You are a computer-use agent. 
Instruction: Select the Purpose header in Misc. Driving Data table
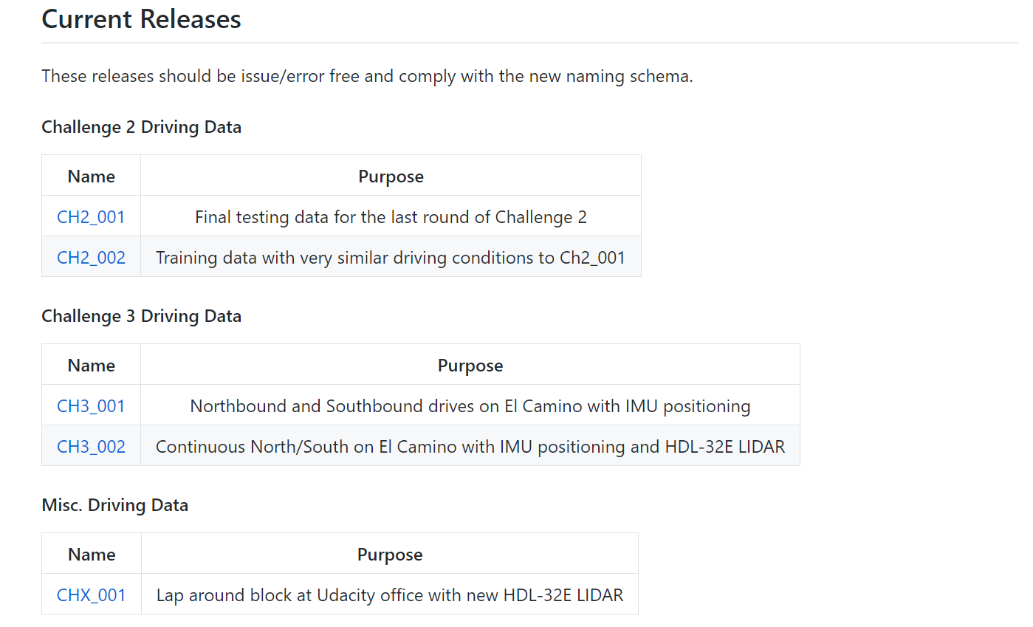click(390, 554)
